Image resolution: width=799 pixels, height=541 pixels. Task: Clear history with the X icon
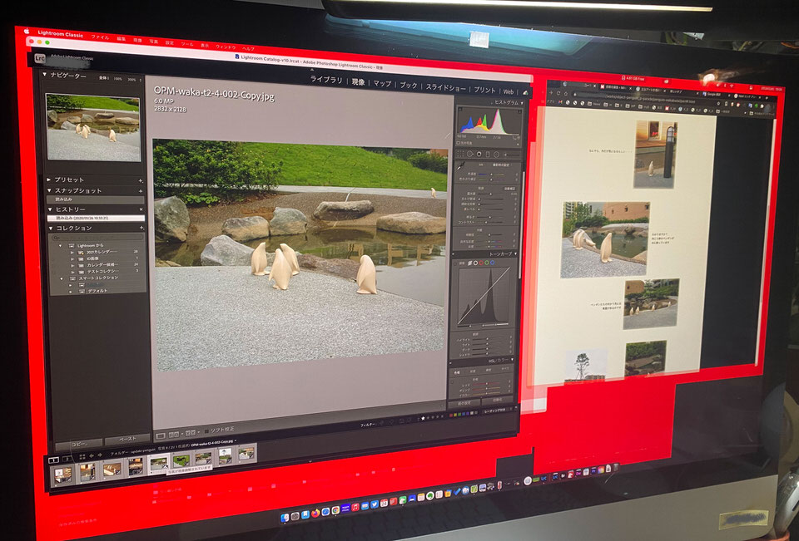tap(141, 209)
